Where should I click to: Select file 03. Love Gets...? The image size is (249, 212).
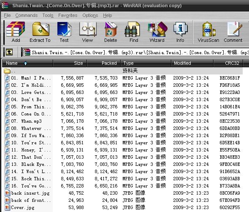coord(31,92)
